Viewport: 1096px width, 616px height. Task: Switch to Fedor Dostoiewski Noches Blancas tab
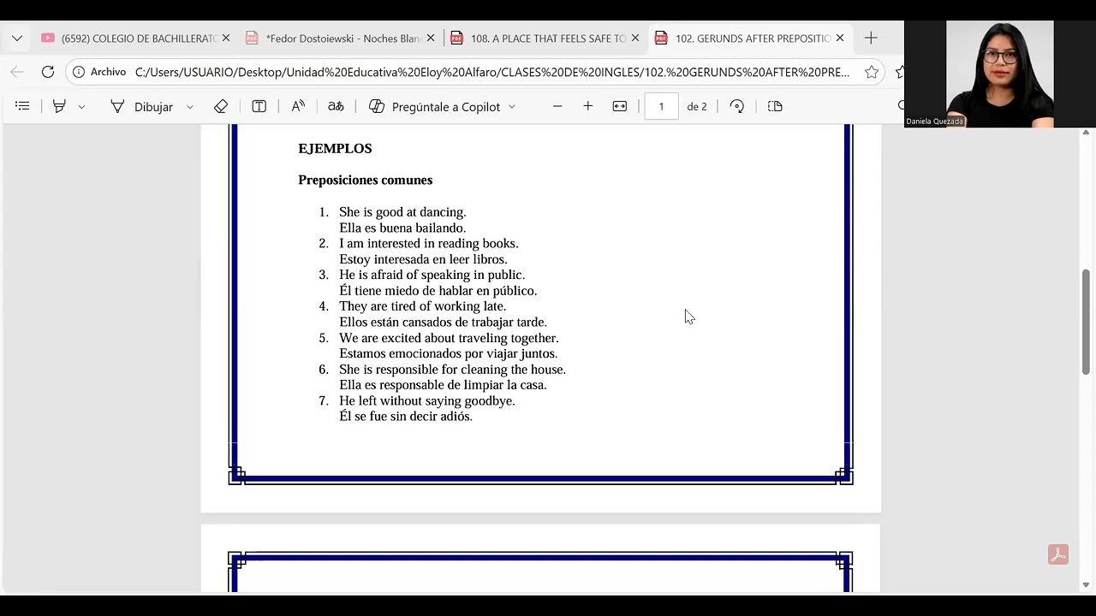[x=334, y=38]
